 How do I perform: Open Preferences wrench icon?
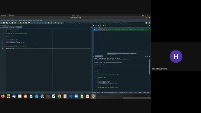[x=56, y=23]
